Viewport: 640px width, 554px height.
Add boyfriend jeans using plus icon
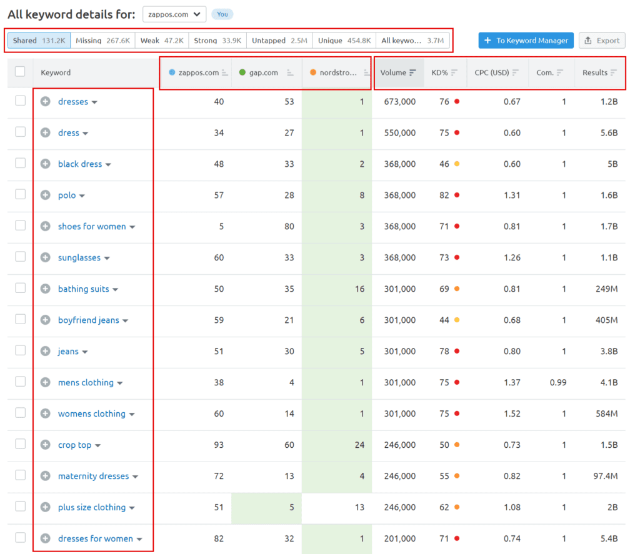click(x=45, y=320)
